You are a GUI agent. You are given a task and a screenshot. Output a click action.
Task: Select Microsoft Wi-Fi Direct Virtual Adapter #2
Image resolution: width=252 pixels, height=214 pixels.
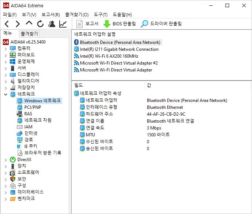(116, 63)
